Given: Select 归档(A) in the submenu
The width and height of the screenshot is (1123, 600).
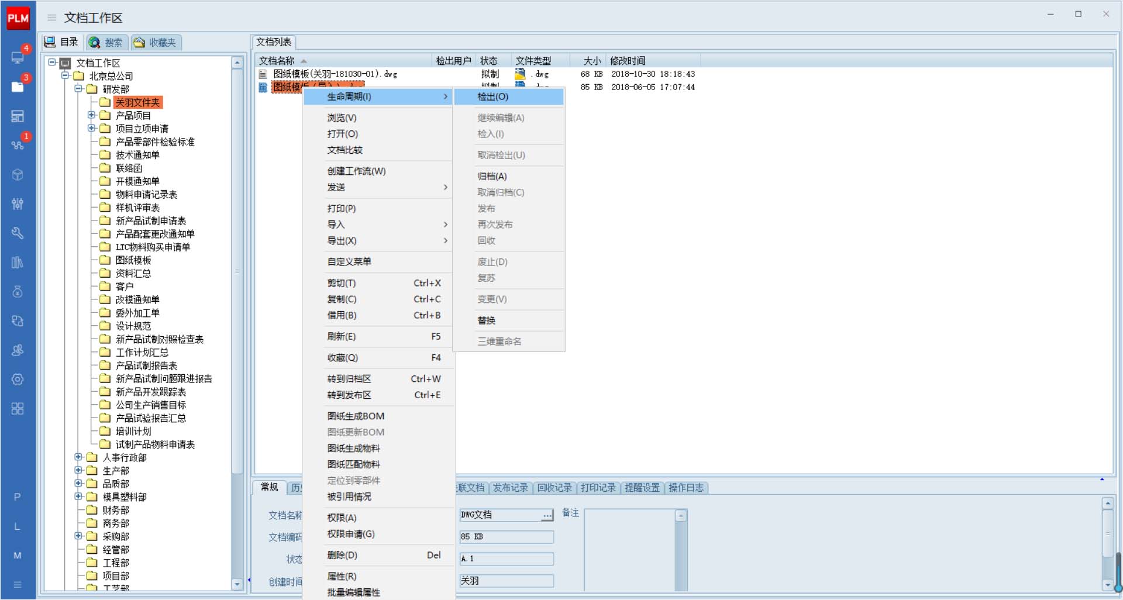Looking at the screenshot, I should click(492, 176).
